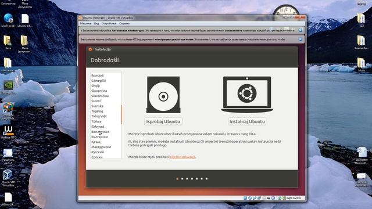Select Српски in the language list
Screen dimensions: 372x209
(x=97, y=157)
